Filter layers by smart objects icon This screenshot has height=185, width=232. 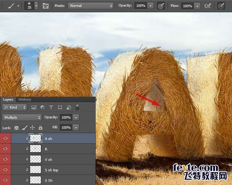tap(69, 107)
